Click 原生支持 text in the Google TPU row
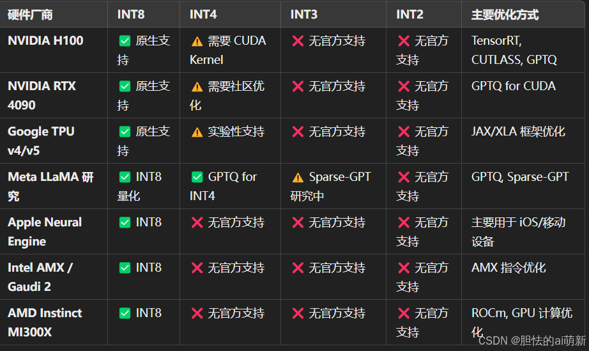Screen dimensions: 589x351 tap(144, 141)
